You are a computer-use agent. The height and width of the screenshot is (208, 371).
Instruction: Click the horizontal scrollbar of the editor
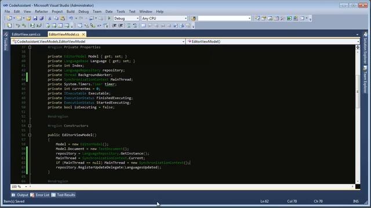click(191, 187)
